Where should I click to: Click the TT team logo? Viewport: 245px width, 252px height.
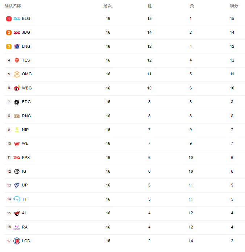(17, 199)
